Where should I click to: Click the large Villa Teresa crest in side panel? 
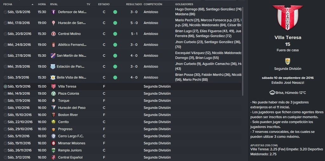288,18
